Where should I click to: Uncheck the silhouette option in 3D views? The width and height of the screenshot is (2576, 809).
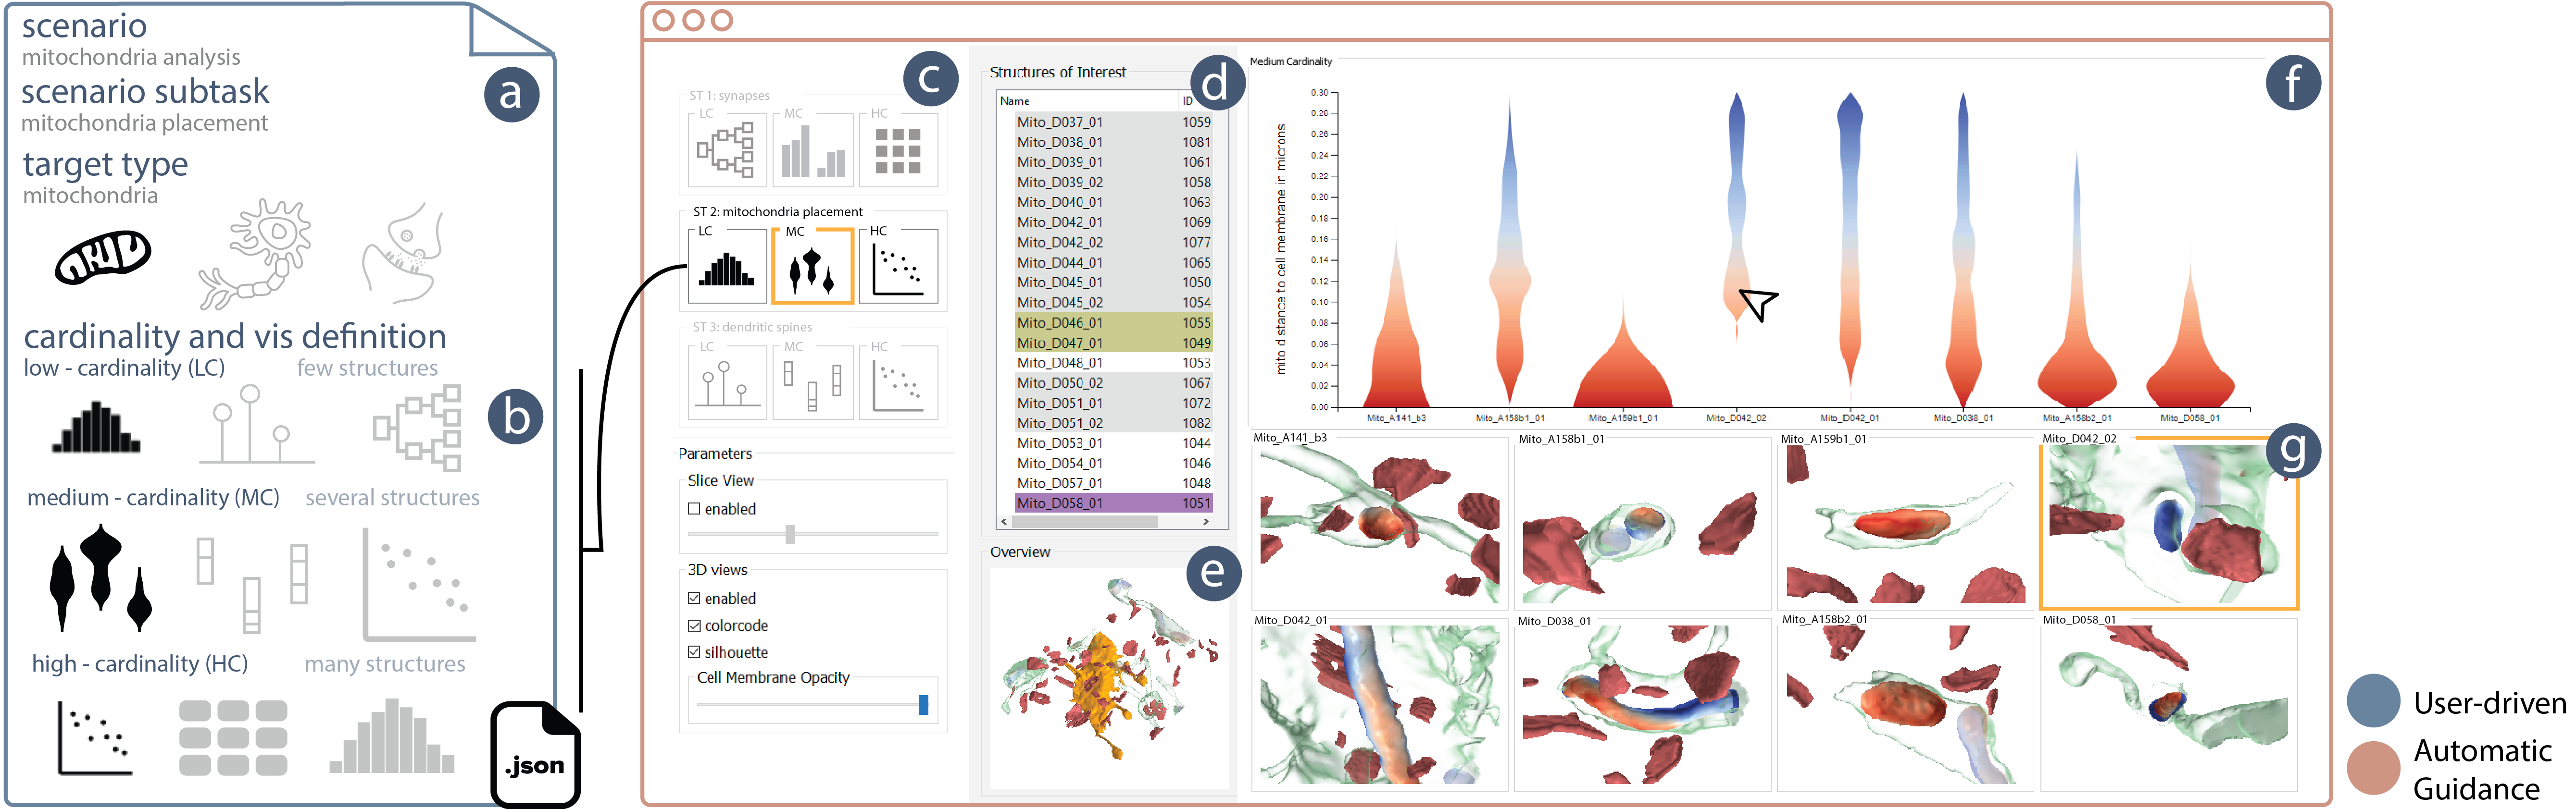(x=693, y=652)
